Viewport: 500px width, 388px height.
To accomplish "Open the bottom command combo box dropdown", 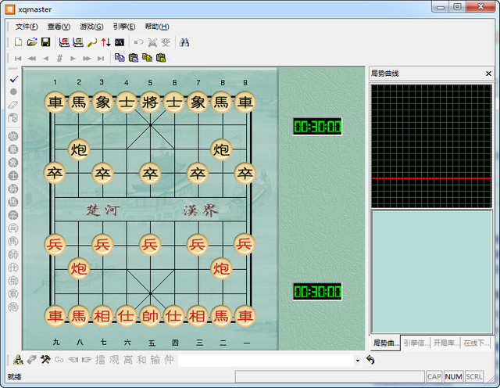I will pos(357,360).
